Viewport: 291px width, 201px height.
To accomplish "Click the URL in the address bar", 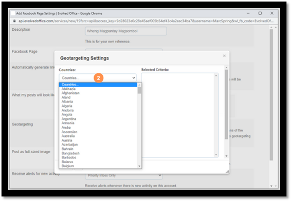I will click(145, 21).
